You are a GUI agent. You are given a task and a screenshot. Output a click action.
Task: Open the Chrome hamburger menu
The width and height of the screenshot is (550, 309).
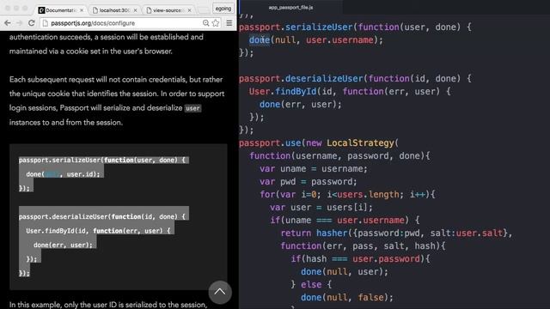[x=229, y=23]
